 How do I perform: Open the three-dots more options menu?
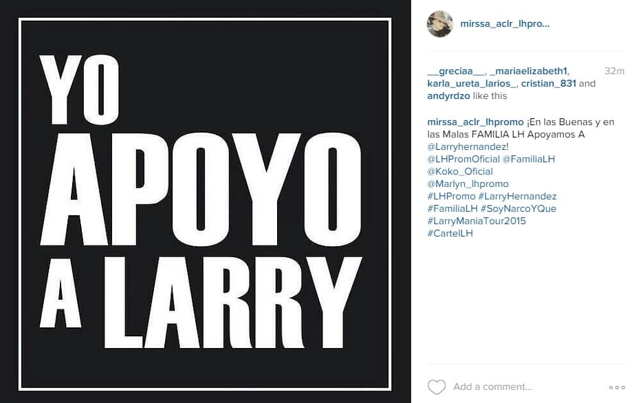[617, 388]
